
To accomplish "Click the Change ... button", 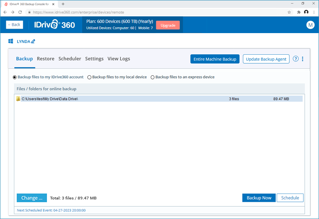I will [x=32, y=198].
